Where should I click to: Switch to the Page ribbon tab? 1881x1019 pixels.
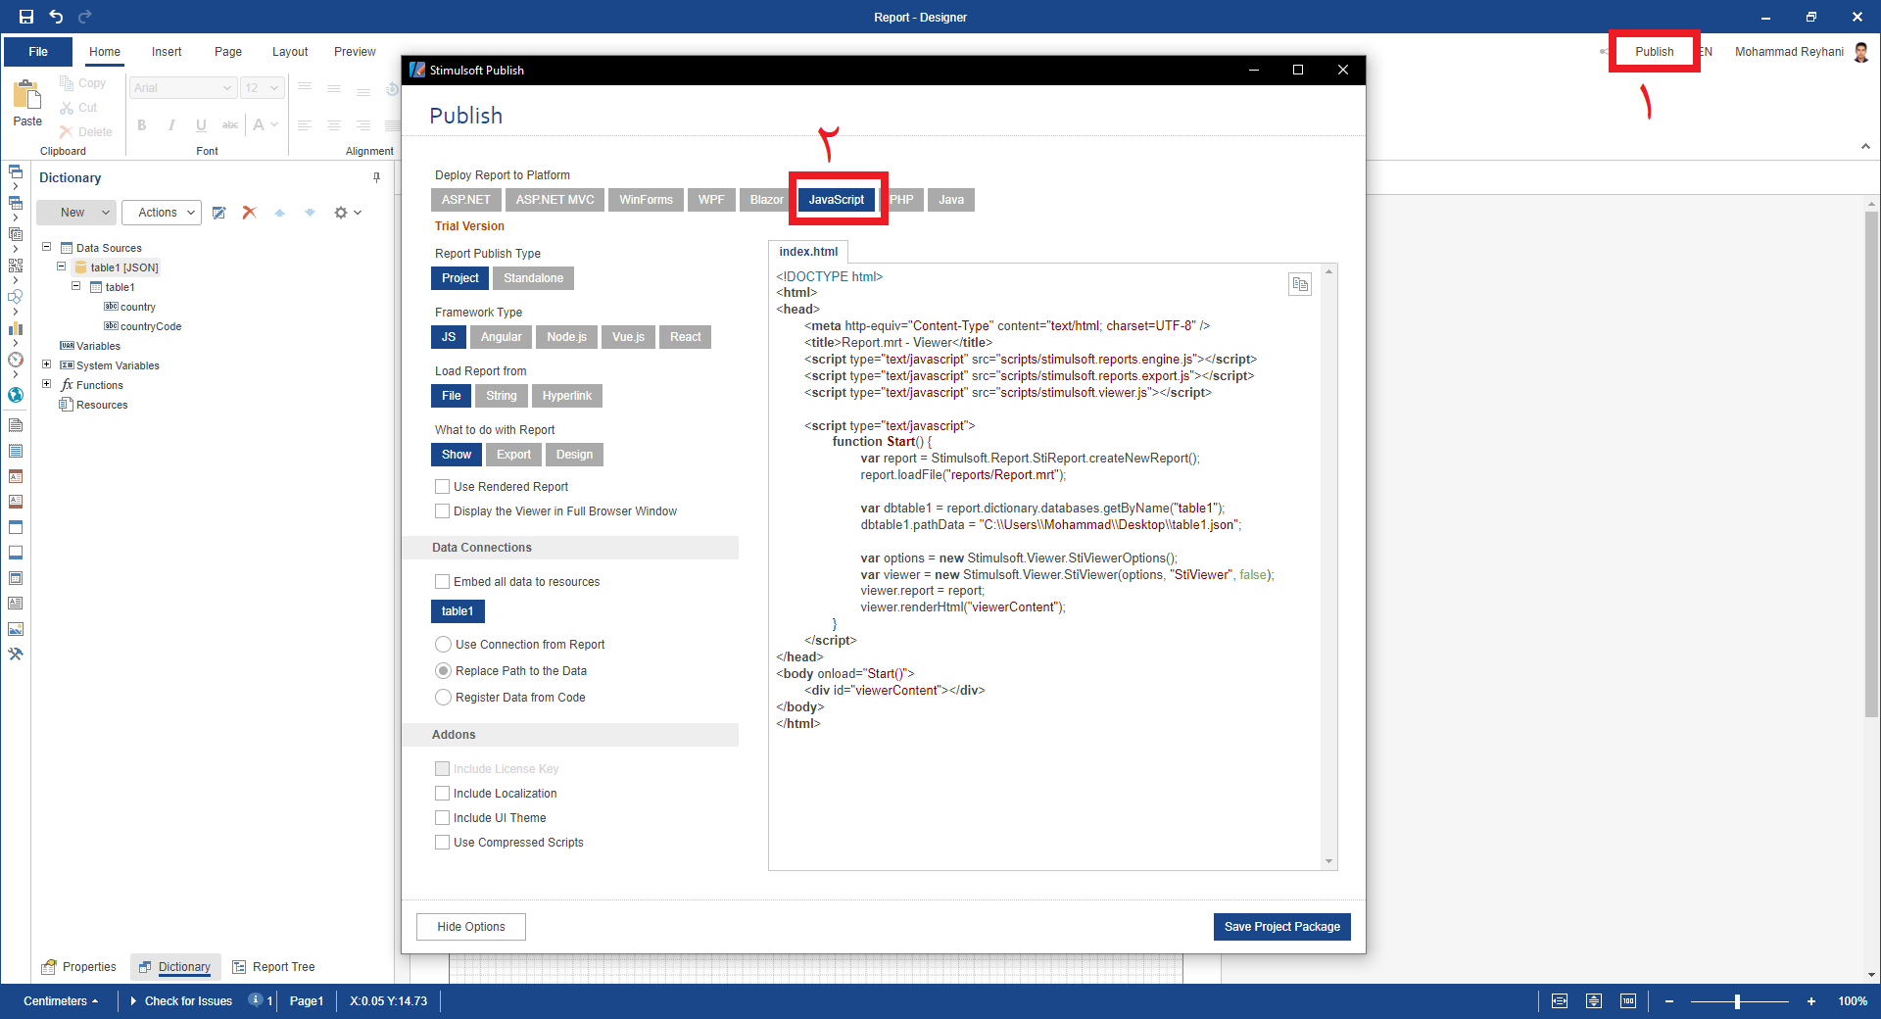click(228, 52)
